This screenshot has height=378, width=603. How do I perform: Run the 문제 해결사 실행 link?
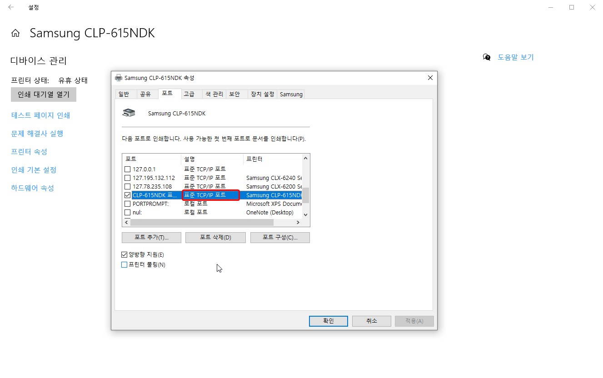tap(37, 134)
